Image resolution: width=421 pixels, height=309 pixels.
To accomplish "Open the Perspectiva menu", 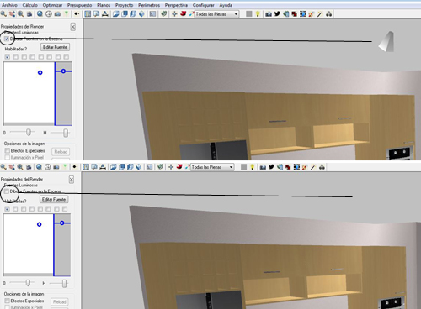I will coord(176,5).
